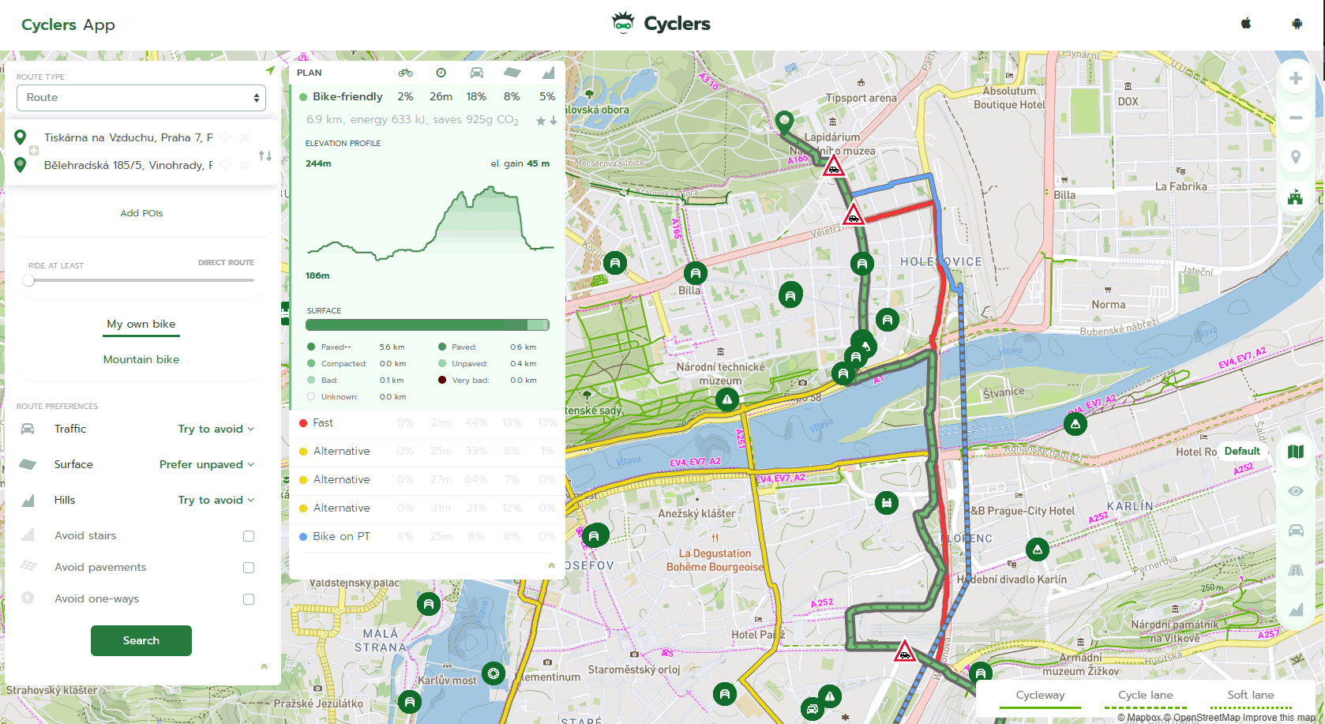
Task: Click the locate me arrow icon
Action: coord(270,71)
